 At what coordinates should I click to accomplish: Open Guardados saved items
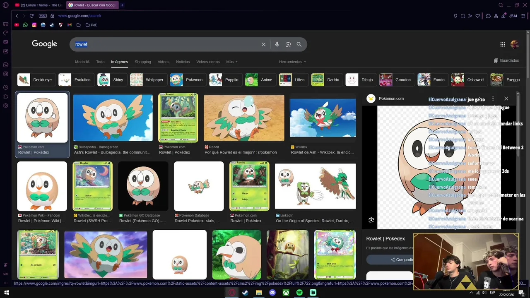506,60
